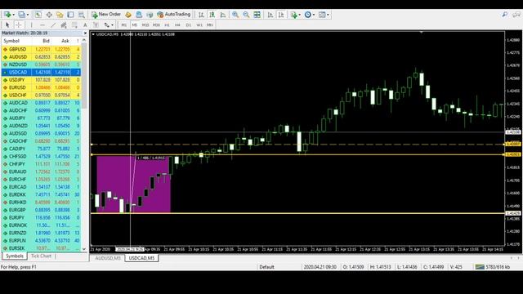Open the Data Window icon
The width and height of the screenshot is (523, 294).
point(49,15)
